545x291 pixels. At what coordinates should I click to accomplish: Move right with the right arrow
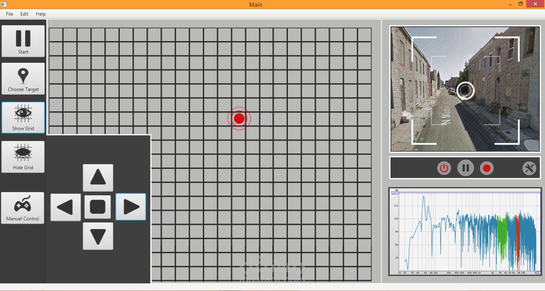pyautogui.click(x=131, y=207)
